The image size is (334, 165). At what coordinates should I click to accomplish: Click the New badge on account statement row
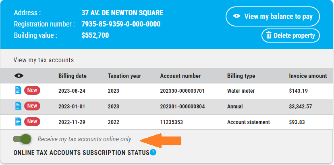tap(32, 122)
